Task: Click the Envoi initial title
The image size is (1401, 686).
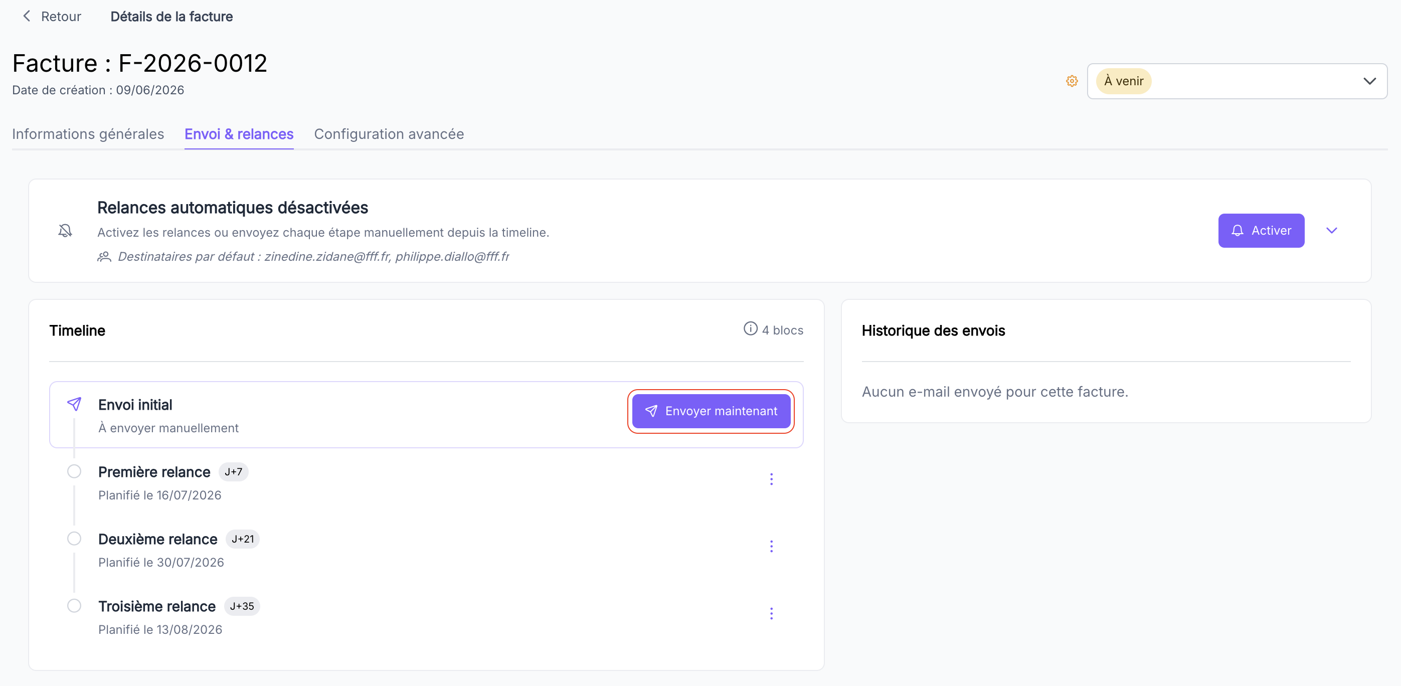Action: click(135, 405)
